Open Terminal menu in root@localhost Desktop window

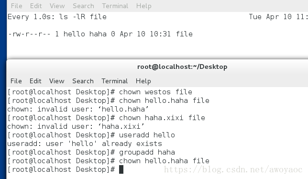[x=114, y=81]
